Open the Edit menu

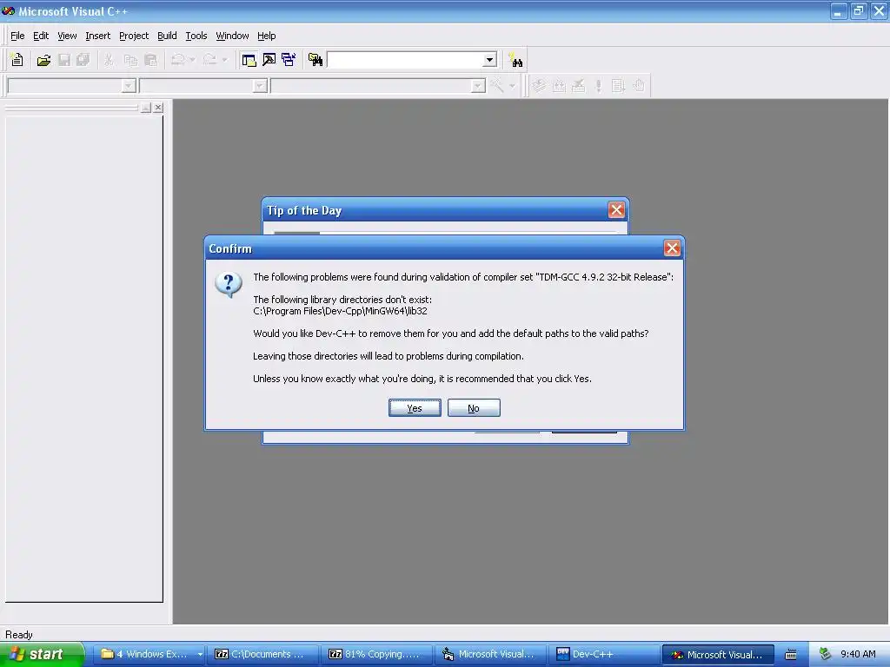click(41, 36)
